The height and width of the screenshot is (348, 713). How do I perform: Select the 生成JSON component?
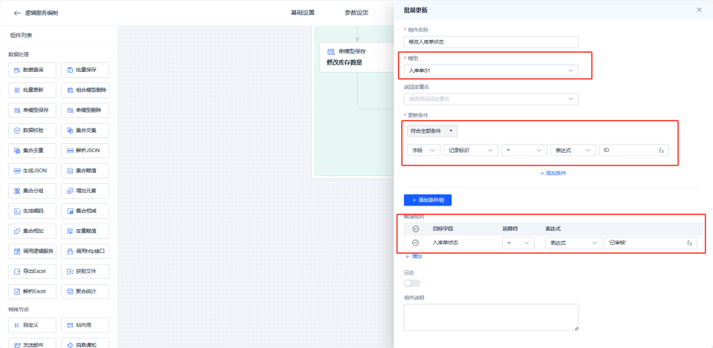[x=32, y=171]
